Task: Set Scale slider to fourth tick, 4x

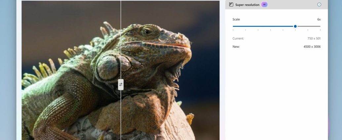Action: [270, 26]
